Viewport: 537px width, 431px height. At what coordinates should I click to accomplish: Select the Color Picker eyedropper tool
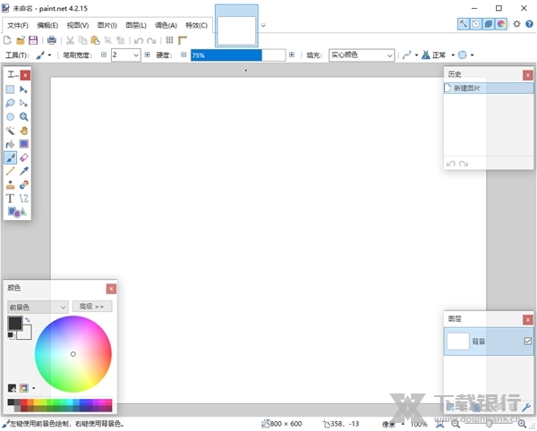point(23,171)
